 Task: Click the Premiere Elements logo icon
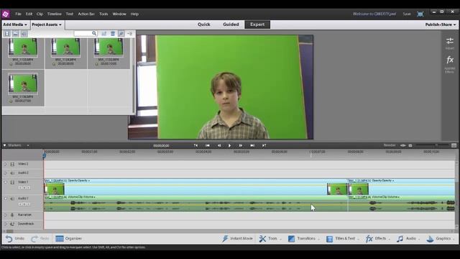coord(5,14)
